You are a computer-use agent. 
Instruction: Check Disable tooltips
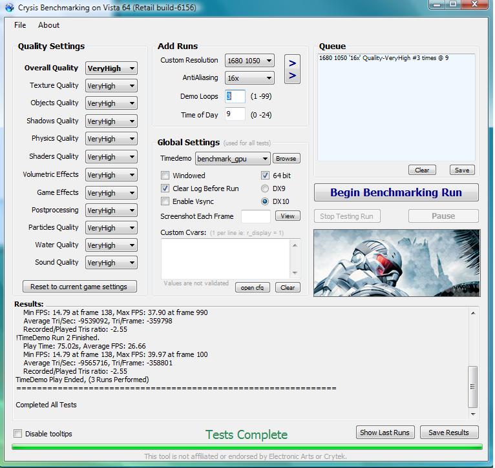point(18,434)
